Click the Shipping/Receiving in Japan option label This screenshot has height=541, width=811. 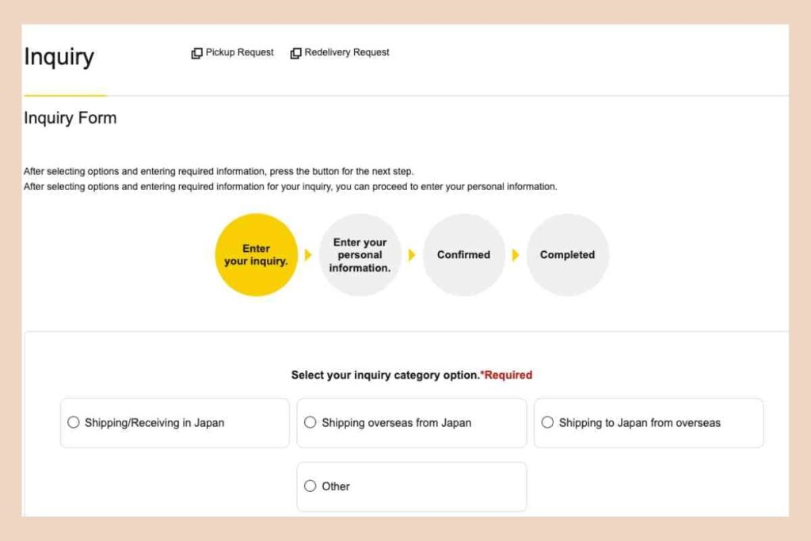coord(154,423)
